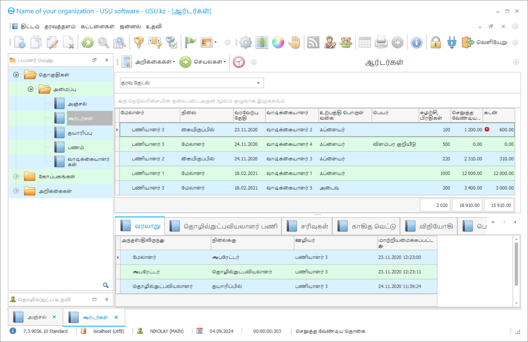Viewport: 528px width, 342px height.
Task: Click the funnel filter toolbar icon
Action: (139, 43)
